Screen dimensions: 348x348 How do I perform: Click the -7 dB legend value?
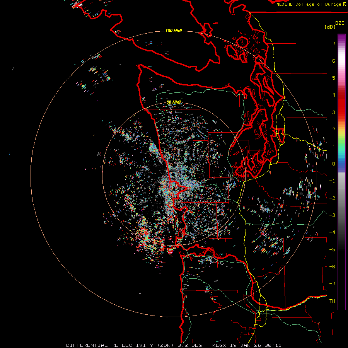coord(332,284)
